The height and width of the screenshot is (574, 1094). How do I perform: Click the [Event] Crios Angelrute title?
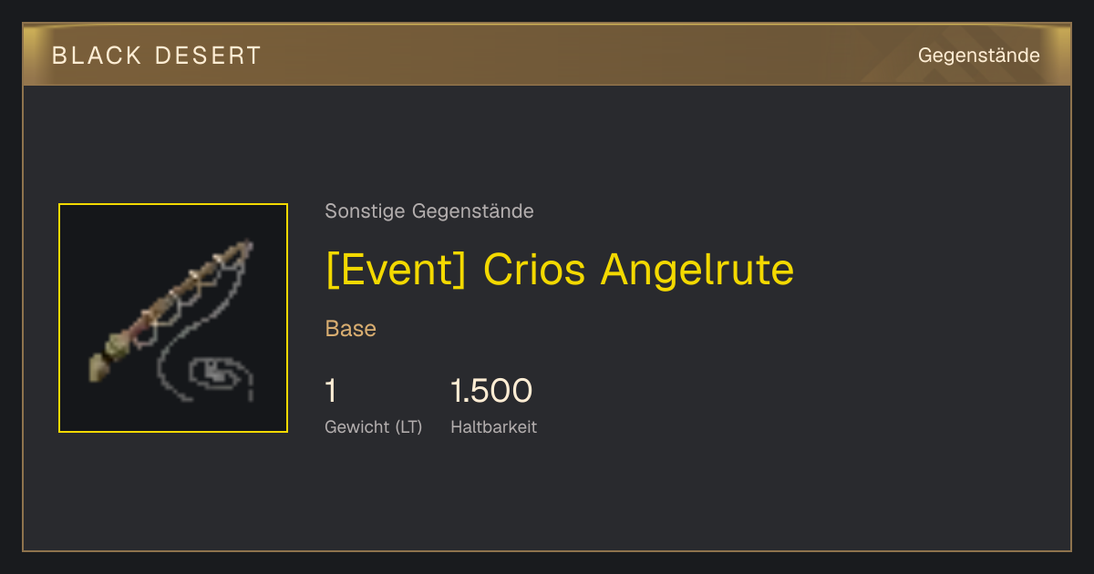(560, 269)
